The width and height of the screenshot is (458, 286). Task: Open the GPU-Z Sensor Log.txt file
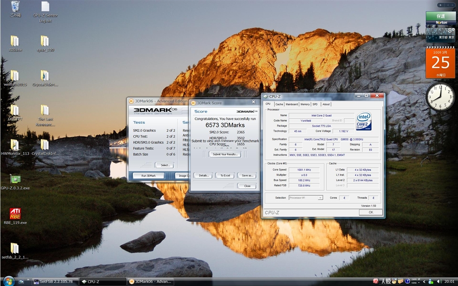(x=45, y=7)
